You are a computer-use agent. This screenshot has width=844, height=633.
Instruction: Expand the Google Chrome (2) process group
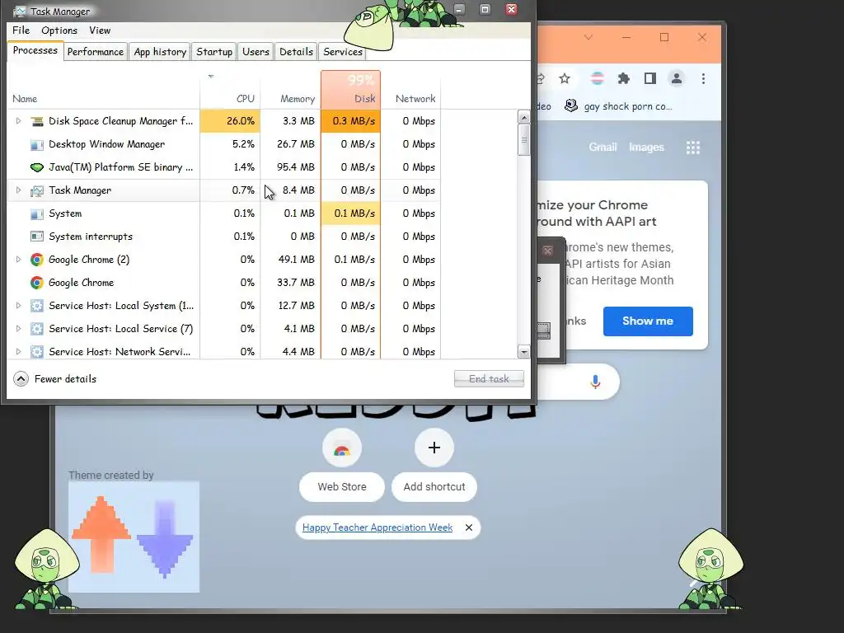coord(18,260)
